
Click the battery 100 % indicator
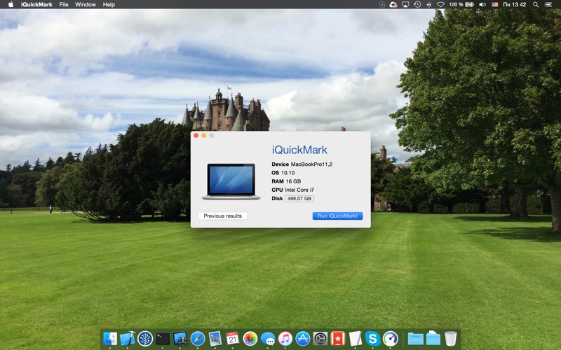461,4
